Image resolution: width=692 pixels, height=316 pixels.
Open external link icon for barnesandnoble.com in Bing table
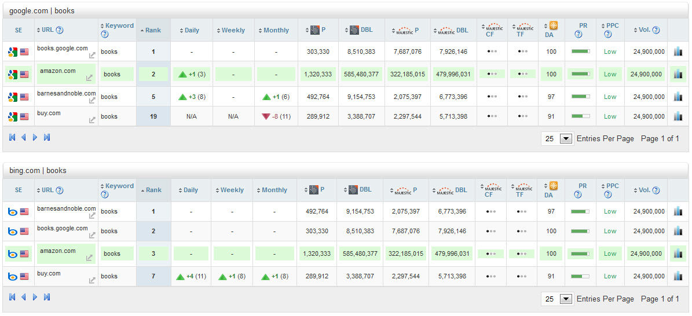[x=91, y=216]
